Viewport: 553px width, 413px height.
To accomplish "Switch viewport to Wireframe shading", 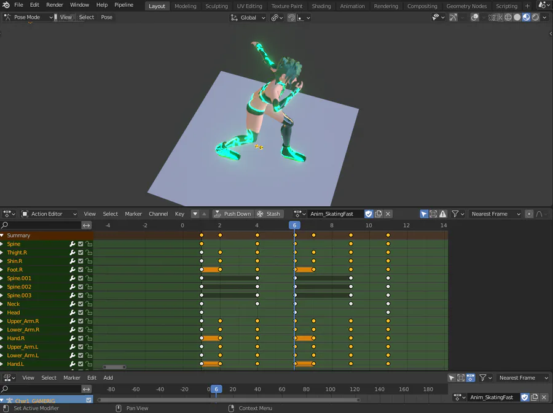I will (x=508, y=17).
